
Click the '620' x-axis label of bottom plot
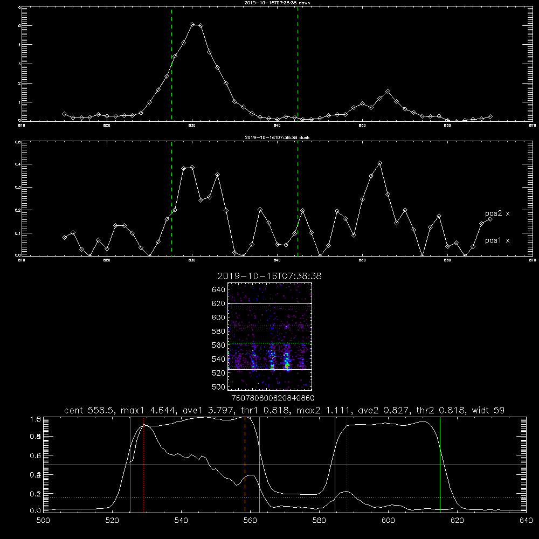coord(457,521)
